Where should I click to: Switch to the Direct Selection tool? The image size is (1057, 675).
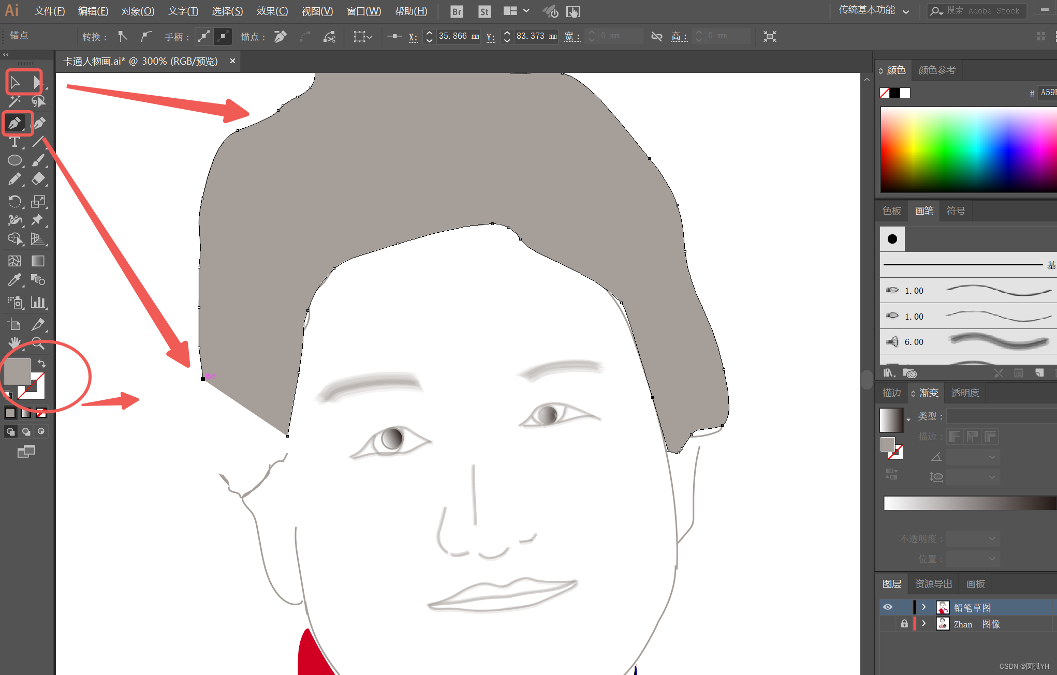(x=37, y=82)
